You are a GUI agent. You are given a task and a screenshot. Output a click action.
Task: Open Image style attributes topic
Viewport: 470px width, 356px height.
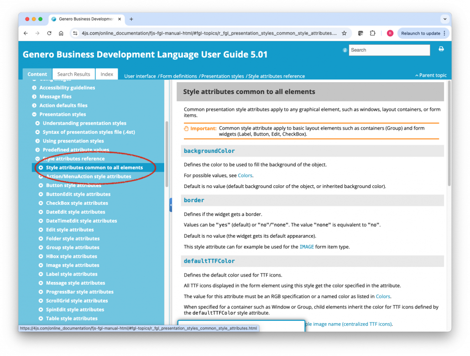[x=73, y=265]
